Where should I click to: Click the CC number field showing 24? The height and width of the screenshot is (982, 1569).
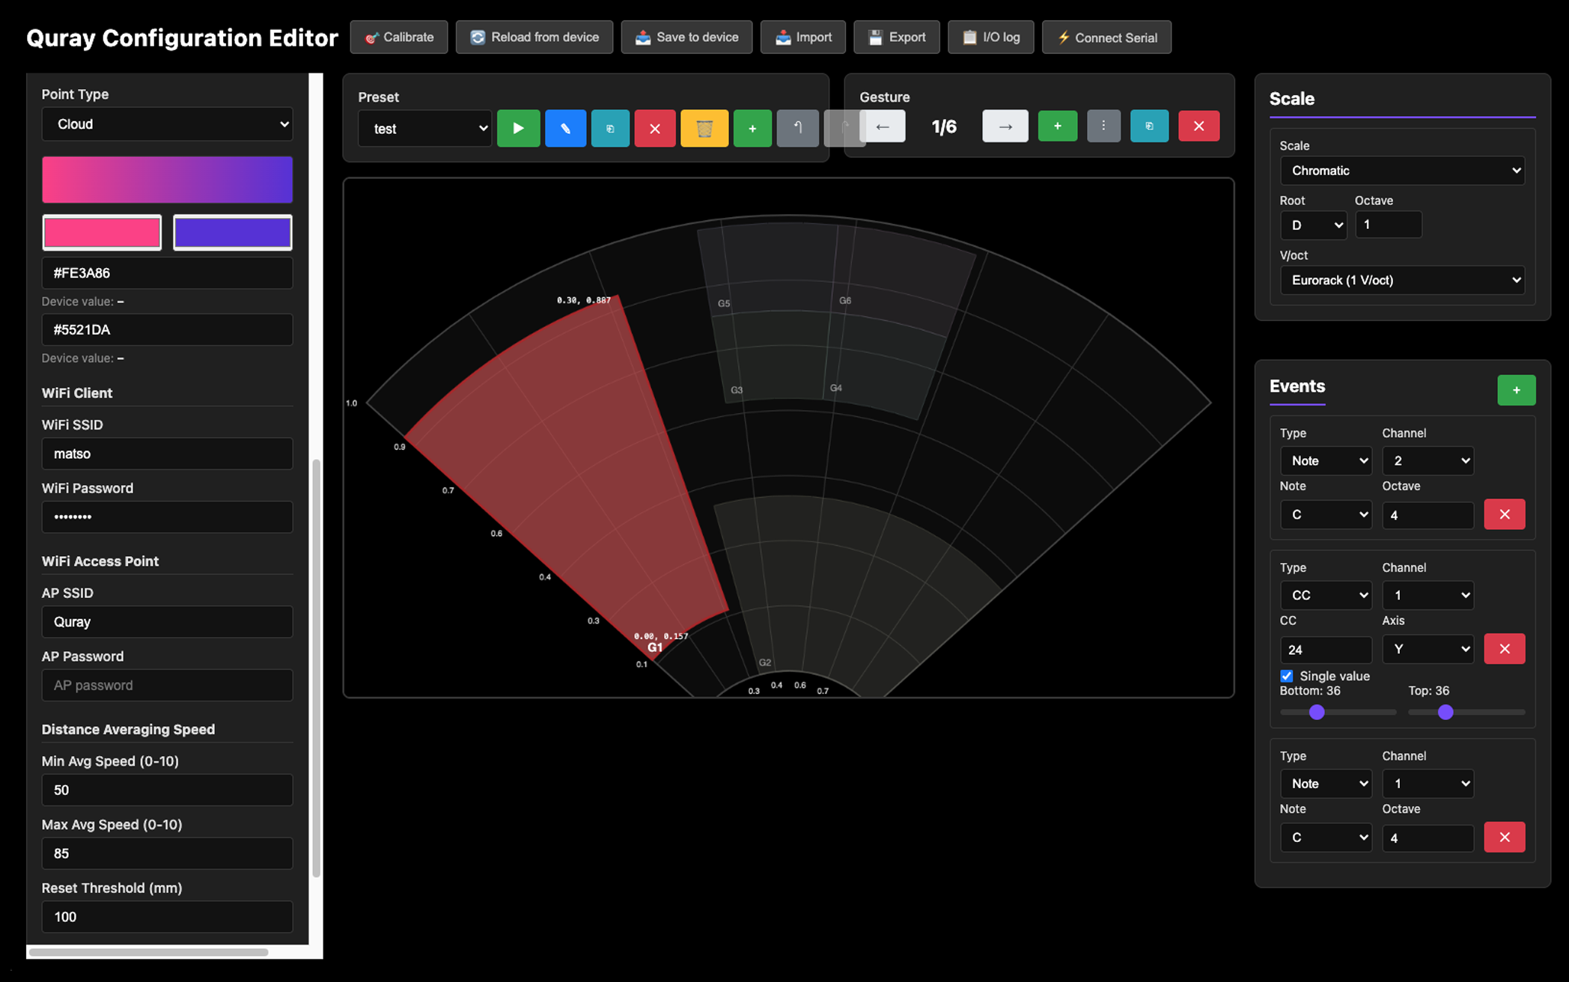[x=1326, y=650]
